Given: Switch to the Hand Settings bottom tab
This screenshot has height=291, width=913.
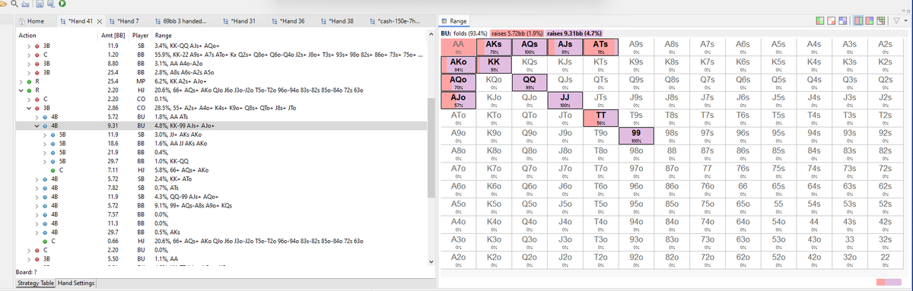Looking at the screenshot, I should pyautogui.click(x=77, y=283).
